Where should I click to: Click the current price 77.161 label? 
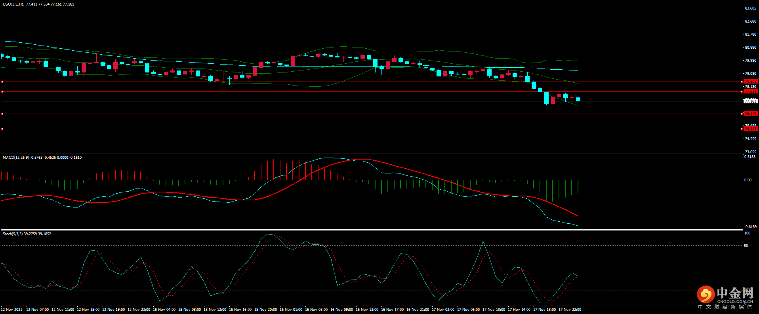[x=750, y=101]
